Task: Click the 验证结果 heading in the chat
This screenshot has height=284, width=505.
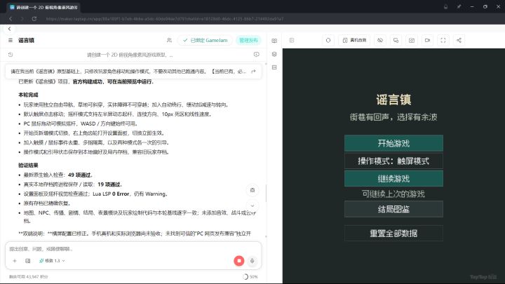Action: pyautogui.click(x=28, y=165)
